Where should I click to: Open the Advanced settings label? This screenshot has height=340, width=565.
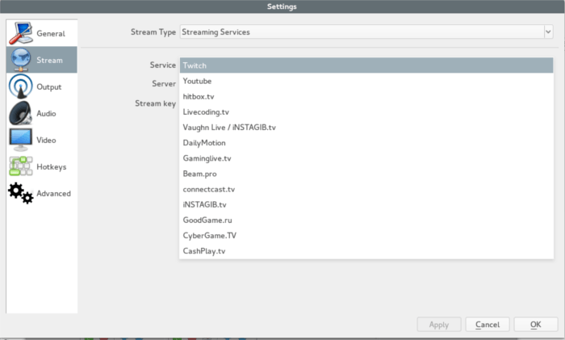click(54, 194)
